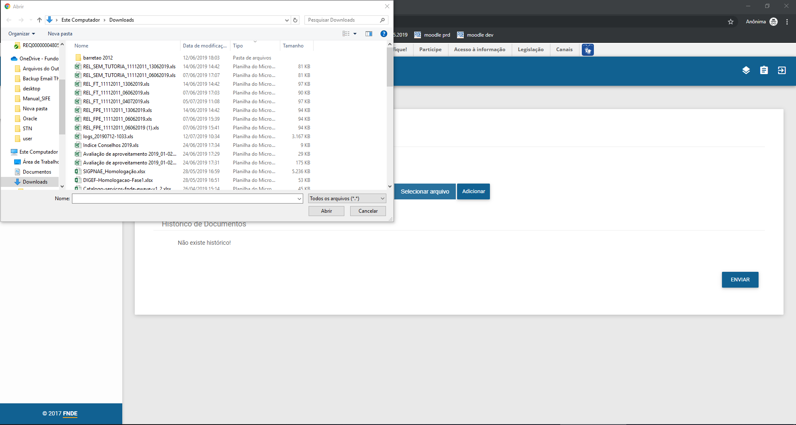
Task: Open the Canais menu item
Action: tap(564, 50)
